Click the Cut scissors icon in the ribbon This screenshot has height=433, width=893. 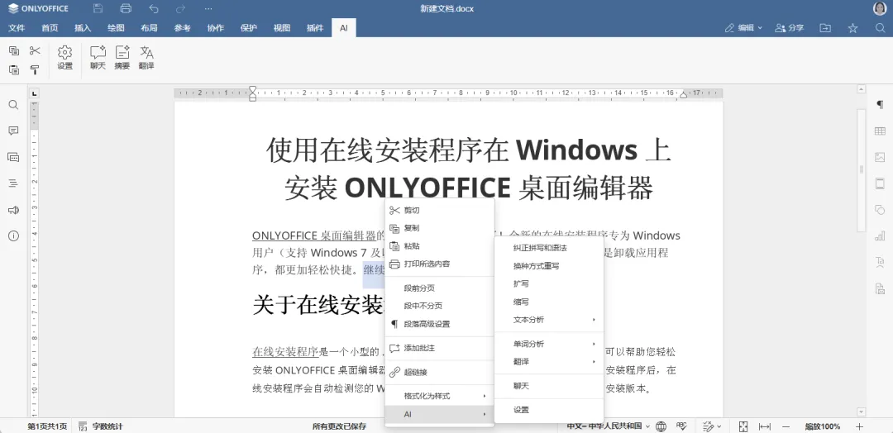[35, 50]
